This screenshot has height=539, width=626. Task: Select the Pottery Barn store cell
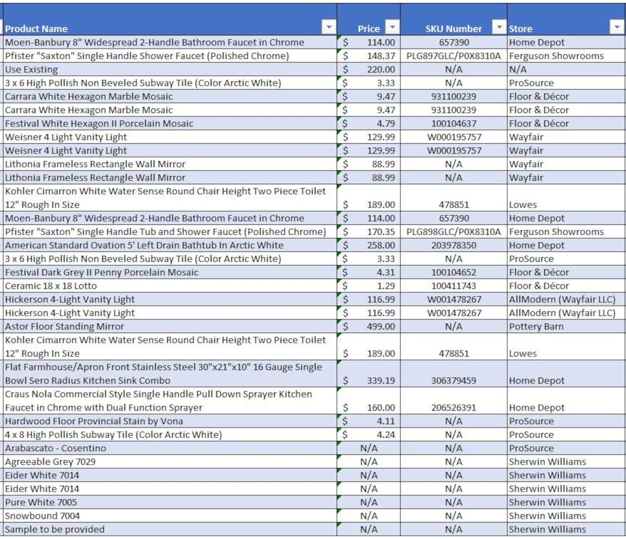click(x=566, y=326)
